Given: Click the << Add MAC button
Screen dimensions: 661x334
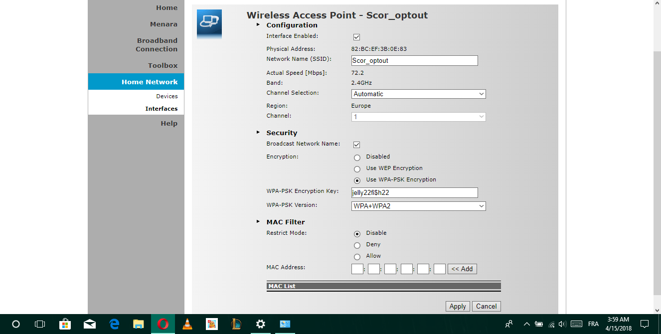Looking at the screenshot, I should (462, 269).
